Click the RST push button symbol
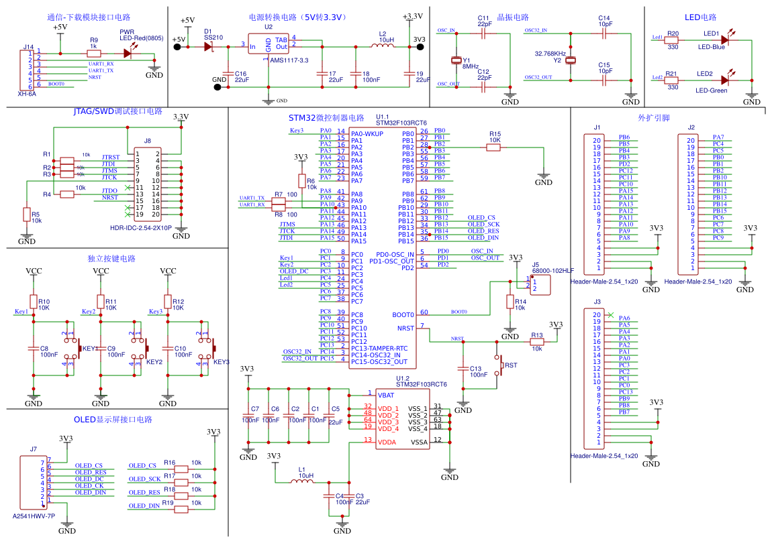Viewport: 772px width, 543px height. pyautogui.click(x=499, y=365)
